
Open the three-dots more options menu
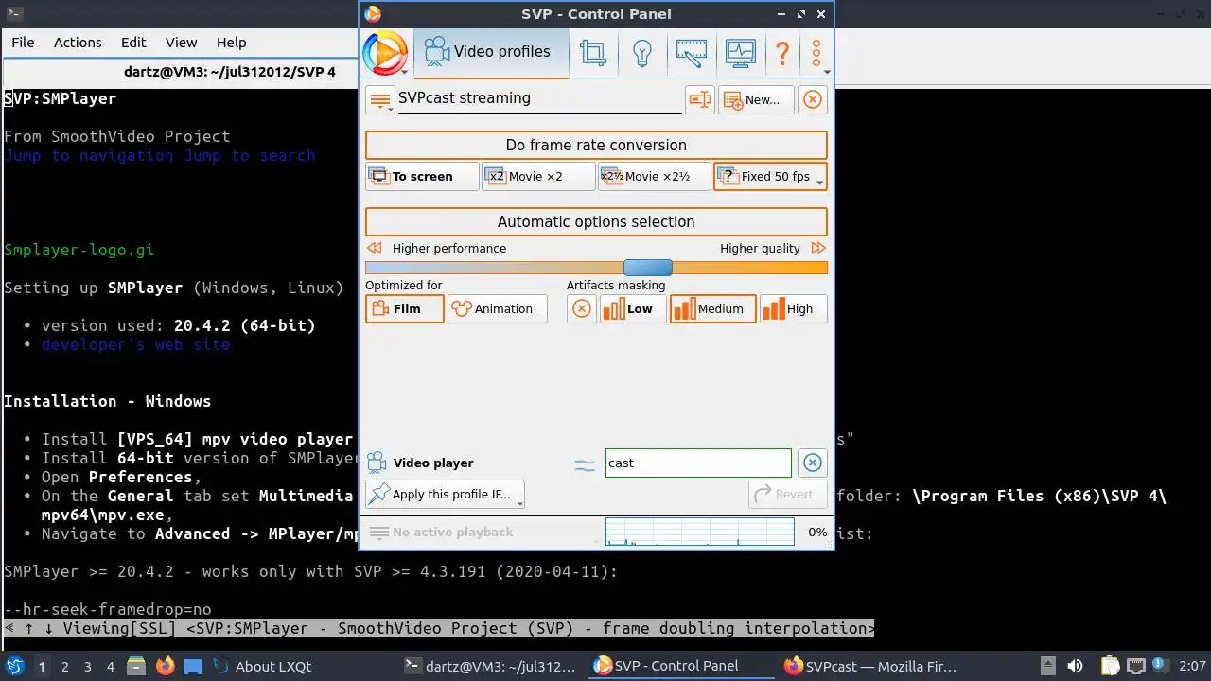point(816,53)
